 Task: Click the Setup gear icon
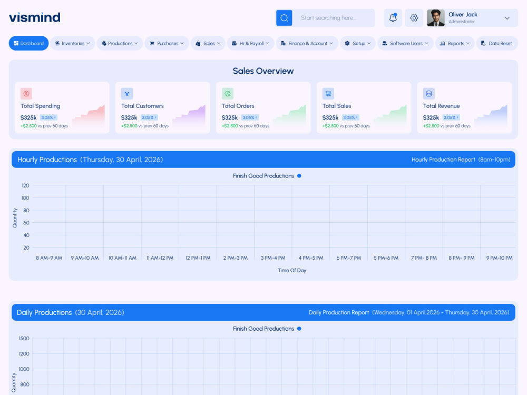(x=347, y=43)
